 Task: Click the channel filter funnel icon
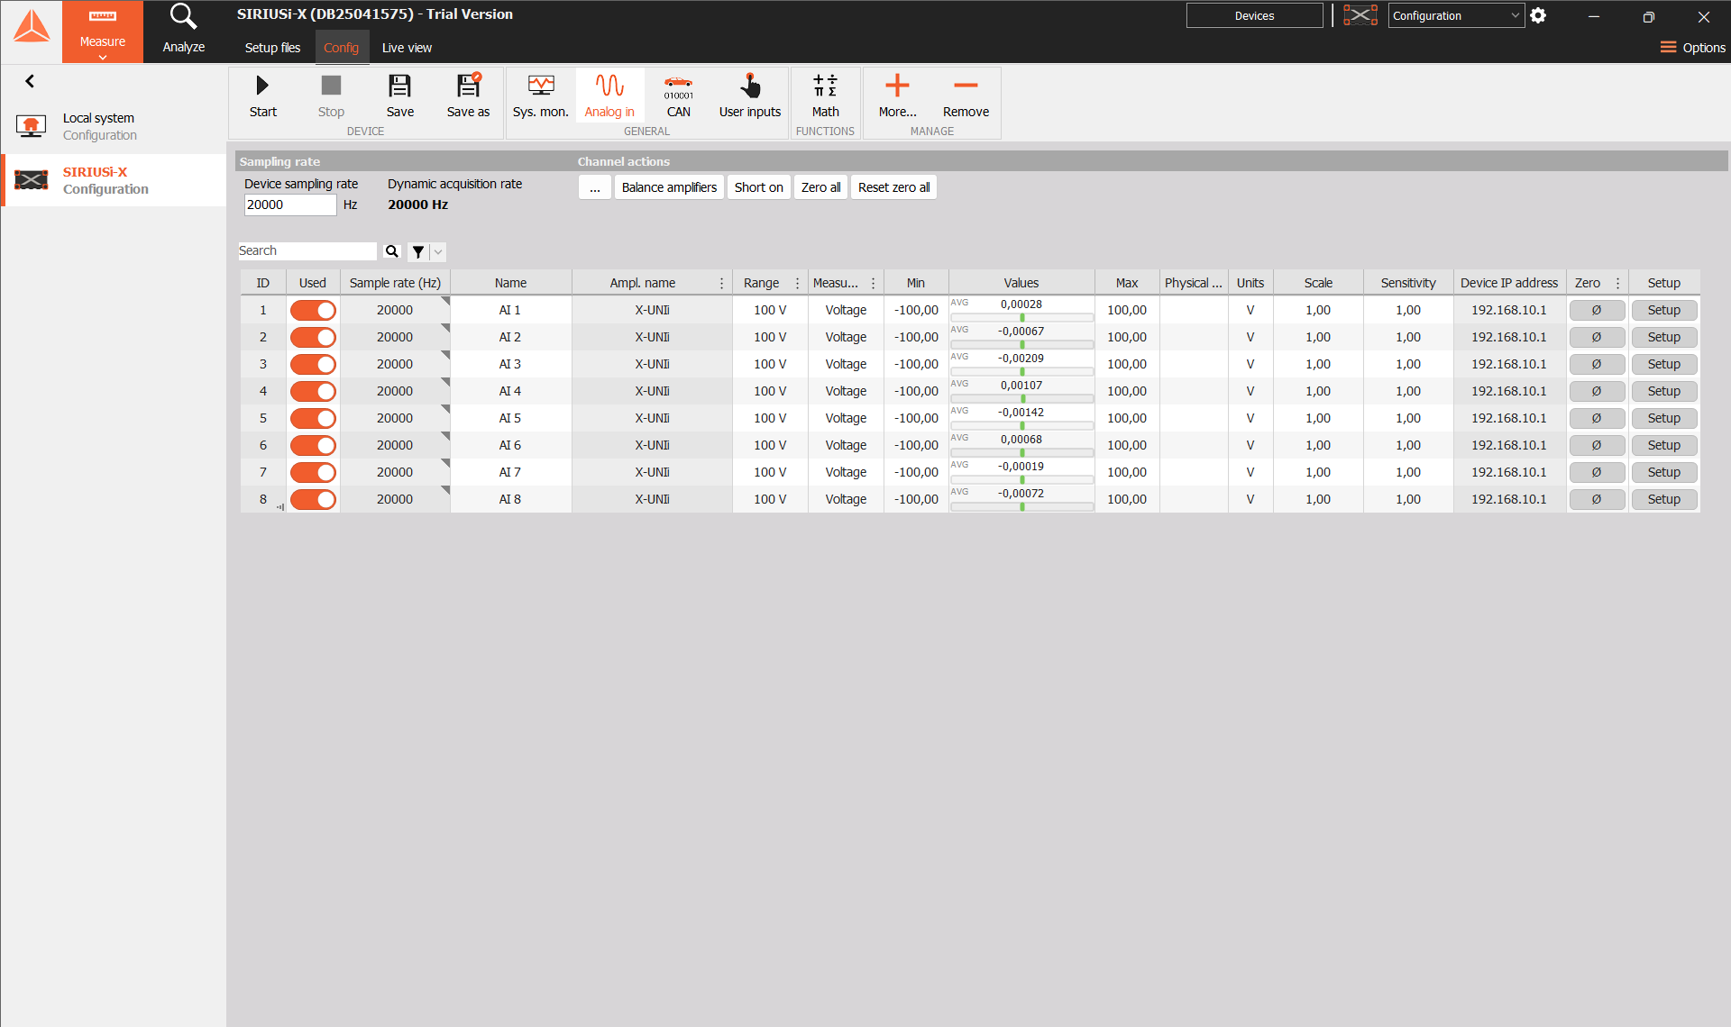tap(418, 252)
